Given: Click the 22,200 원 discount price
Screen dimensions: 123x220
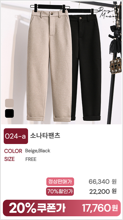Looking at the screenshot, I should pos(103,191).
